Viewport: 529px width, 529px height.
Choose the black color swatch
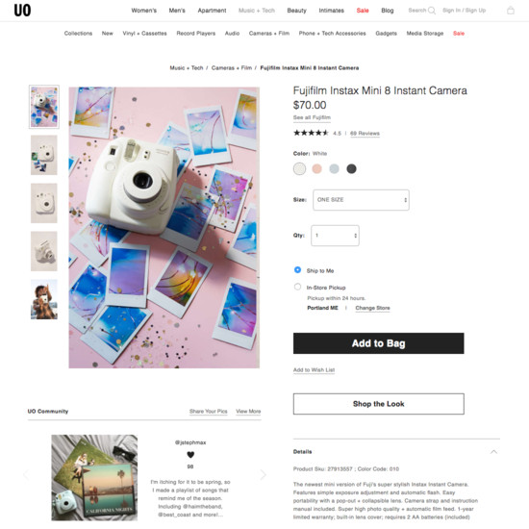click(351, 168)
